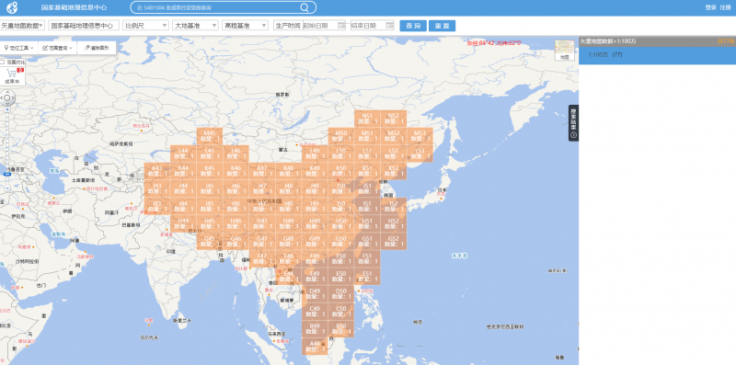Screen dimensions: 736x365
Task: Open the 高程基准 elevation dropdown
Action: click(245, 26)
